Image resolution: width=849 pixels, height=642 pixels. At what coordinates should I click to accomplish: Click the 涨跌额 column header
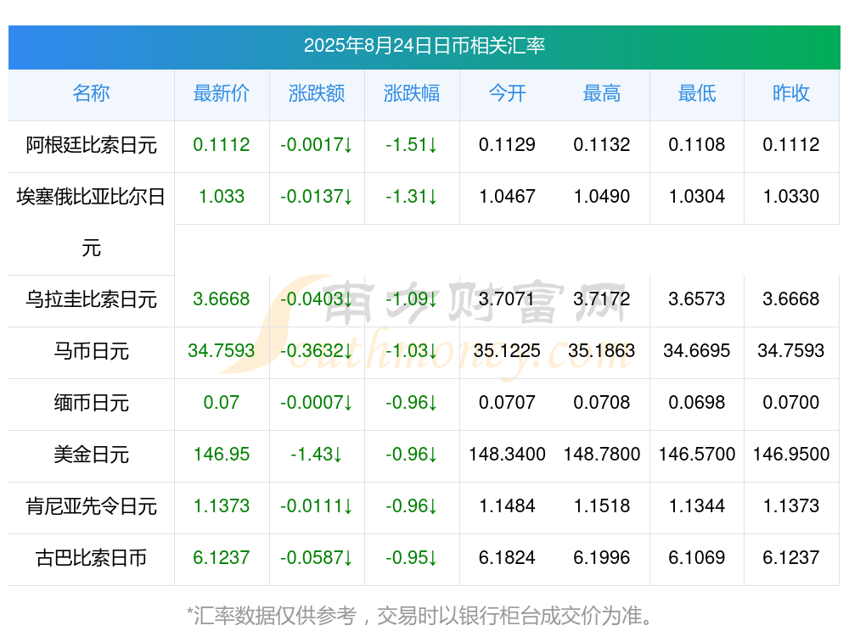point(317,93)
